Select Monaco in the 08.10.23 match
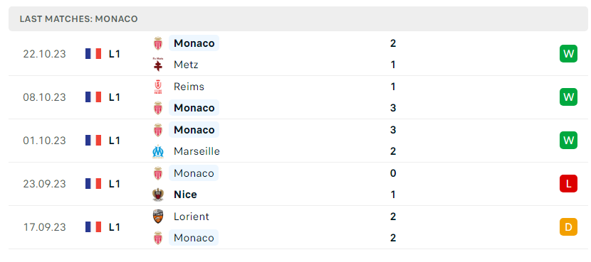 coord(194,108)
